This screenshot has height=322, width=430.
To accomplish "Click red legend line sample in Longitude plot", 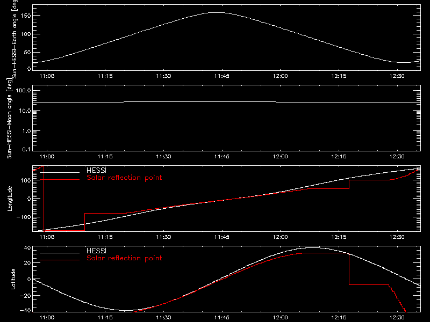I will [x=60, y=180].
